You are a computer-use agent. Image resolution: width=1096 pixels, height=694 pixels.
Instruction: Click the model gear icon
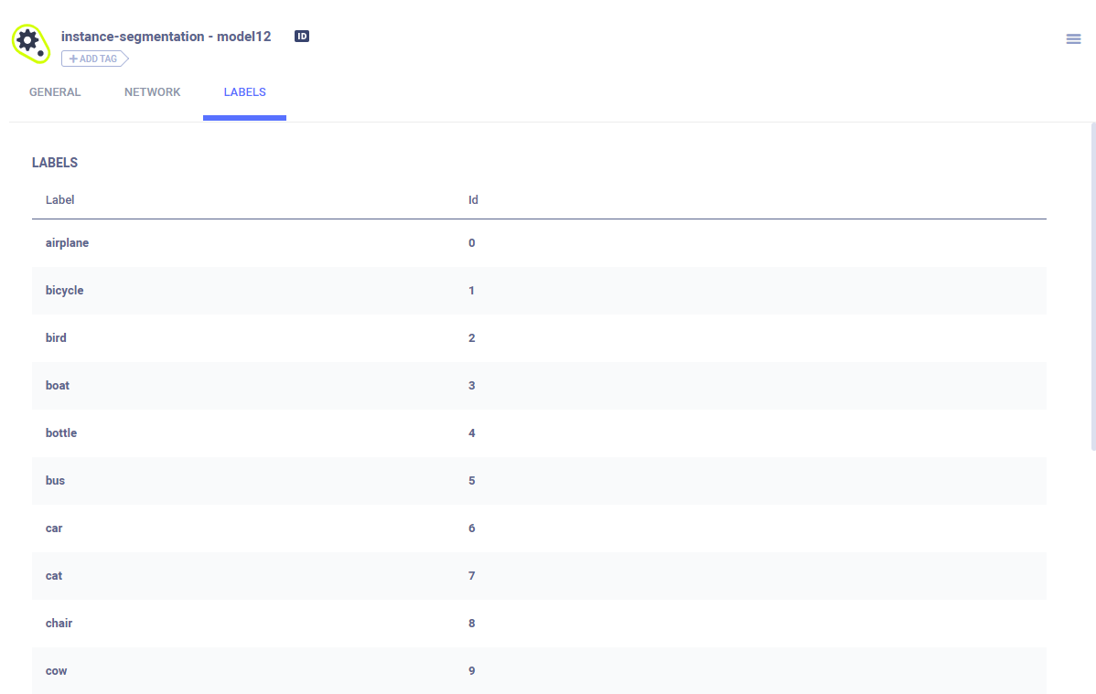pyautogui.click(x=28, y=42)
